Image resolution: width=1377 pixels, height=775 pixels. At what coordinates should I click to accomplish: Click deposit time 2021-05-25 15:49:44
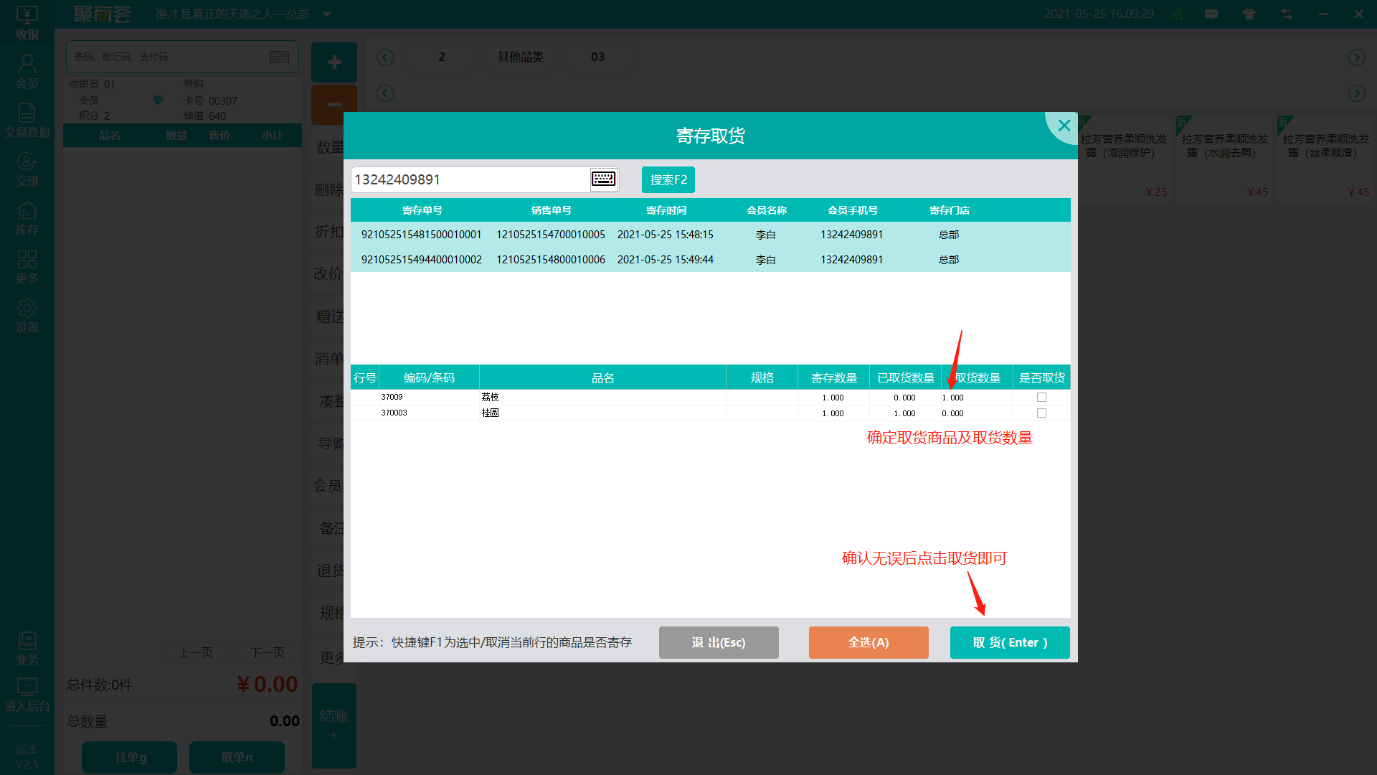click(666, 260)
